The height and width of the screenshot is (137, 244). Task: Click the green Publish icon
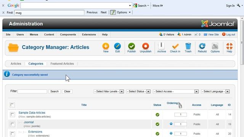[x=132, y=46]
